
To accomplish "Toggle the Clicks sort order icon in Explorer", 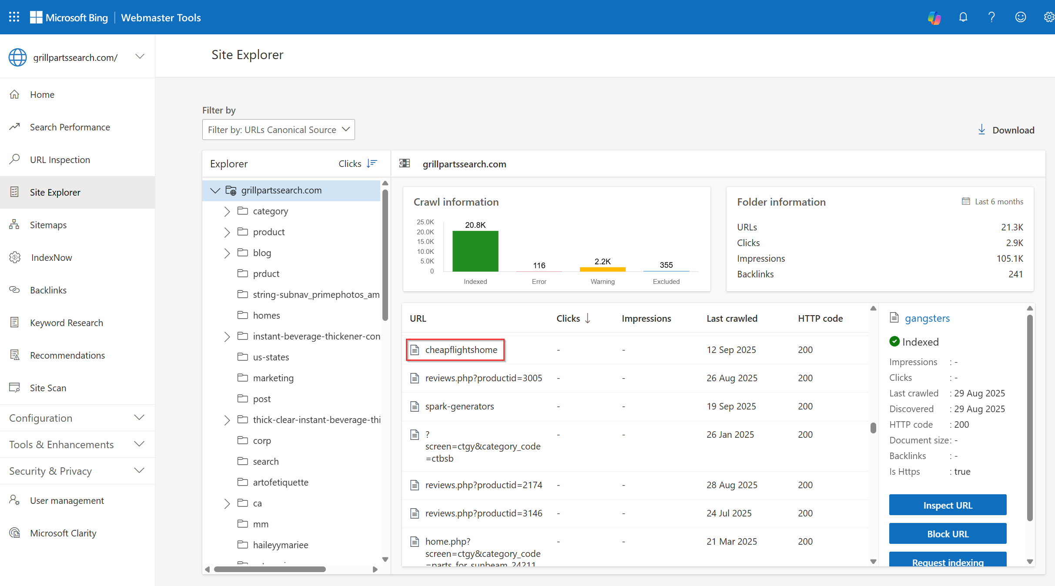I will click(x=372, y=163).
